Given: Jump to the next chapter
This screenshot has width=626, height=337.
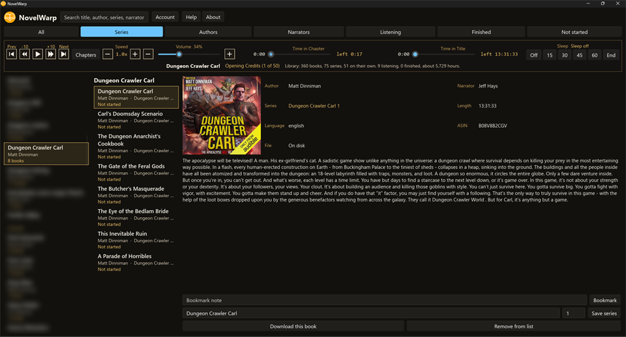Looking at the screenshot, I should (x=64, y=54).
